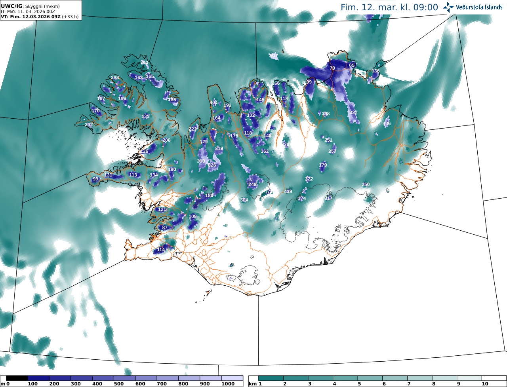Click the visibility value 304
Viewport: 507px width, 387px height.
click(244, 200)
